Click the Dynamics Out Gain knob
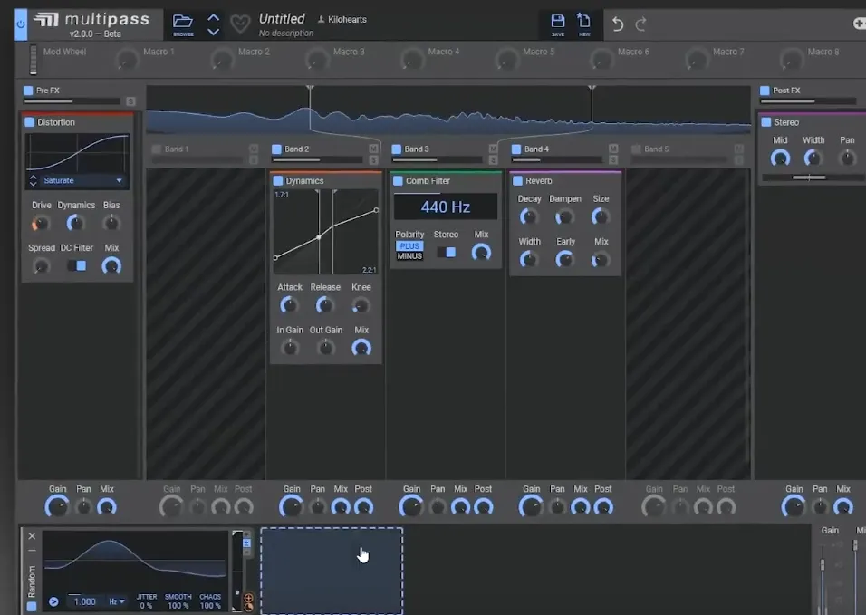 click(326, 348)
